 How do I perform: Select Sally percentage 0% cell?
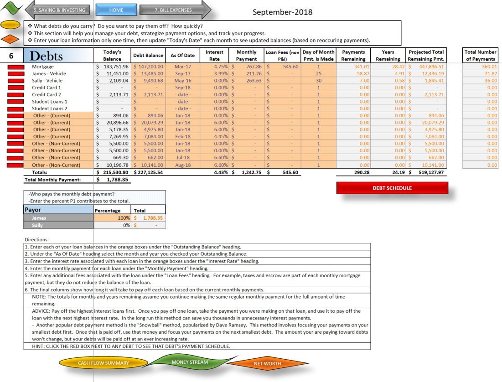point(112,225)
